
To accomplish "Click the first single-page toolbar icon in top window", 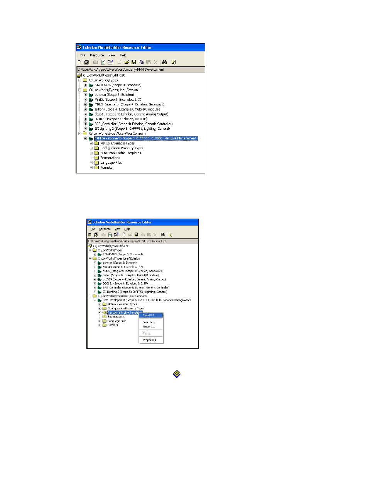I will (x=80, y=62).
